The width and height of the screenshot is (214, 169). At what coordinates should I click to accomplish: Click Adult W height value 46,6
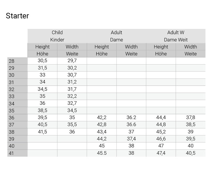[x=161, y=139]
